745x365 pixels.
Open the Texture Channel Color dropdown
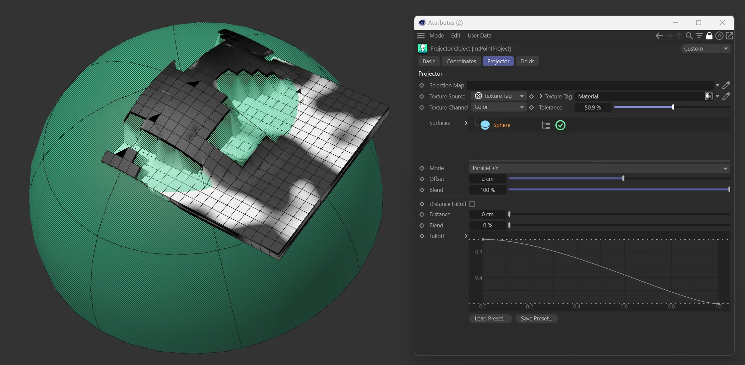tap(499, 107)
